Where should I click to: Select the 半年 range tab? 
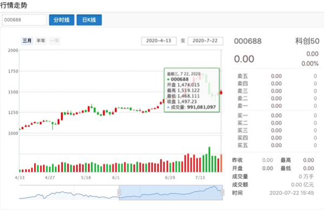[x=41, y=41]
